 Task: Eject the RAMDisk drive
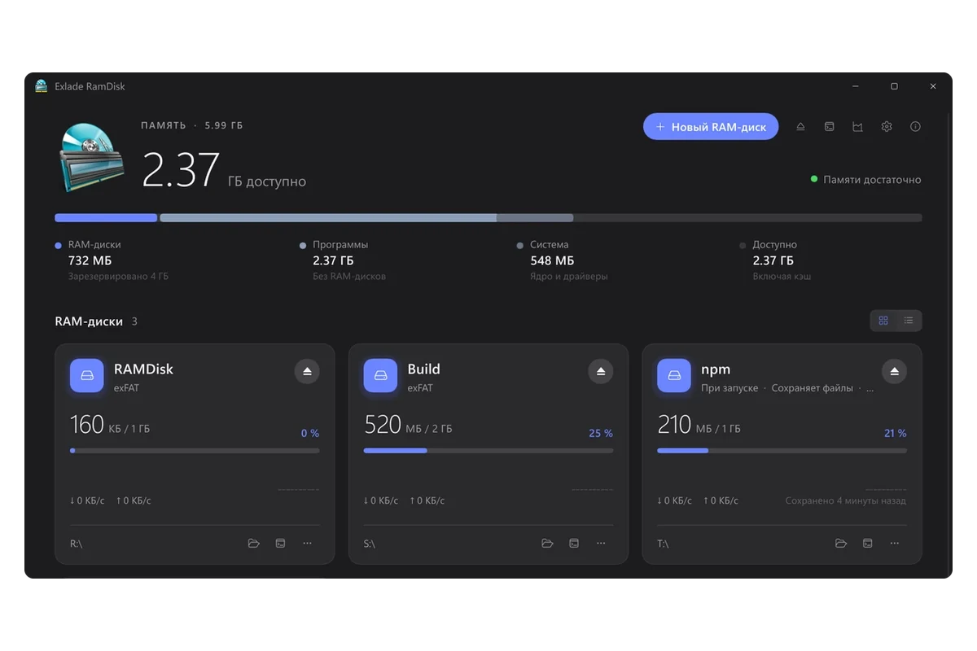pos(307,371)
